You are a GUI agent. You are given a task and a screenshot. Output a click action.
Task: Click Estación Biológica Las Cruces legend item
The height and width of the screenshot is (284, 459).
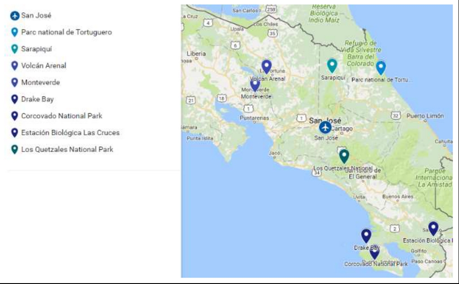coord(70,133)
